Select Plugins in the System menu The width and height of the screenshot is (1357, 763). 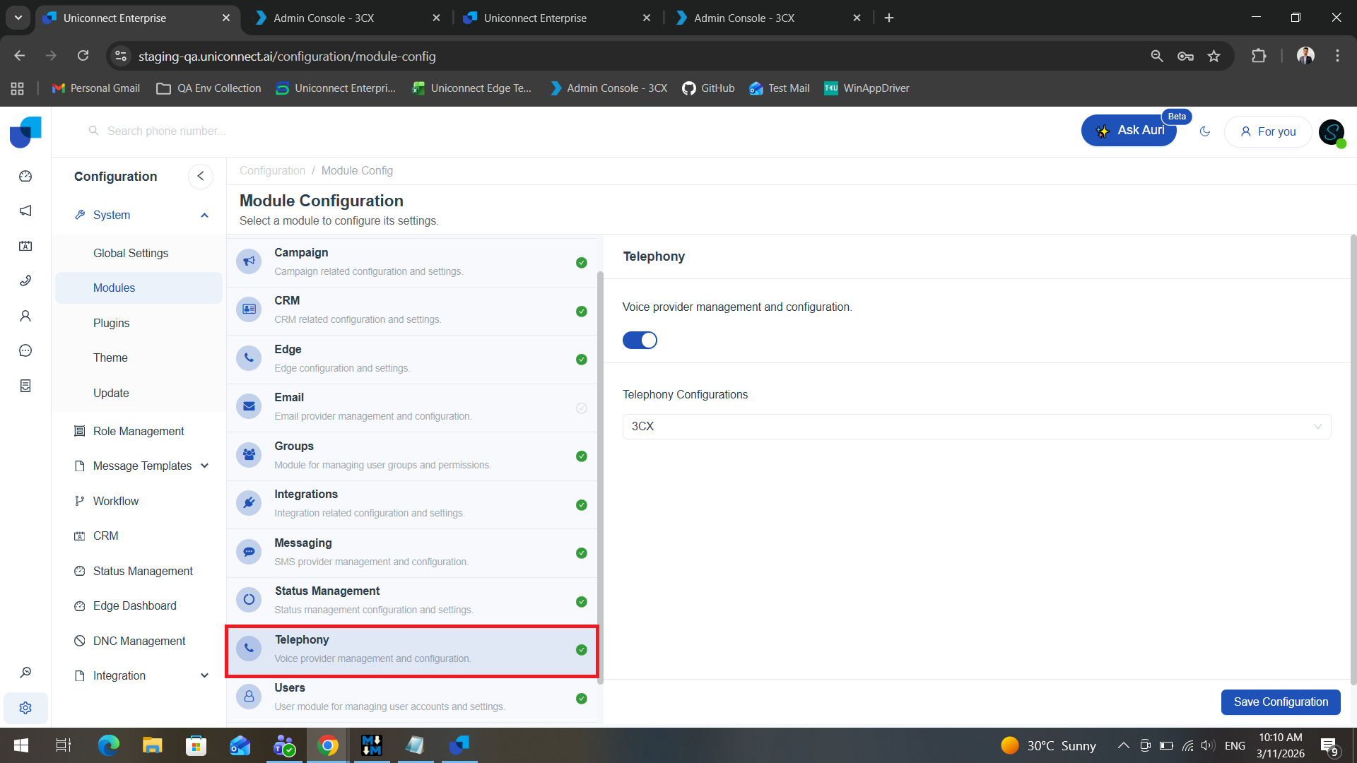(x=111, y=323)
